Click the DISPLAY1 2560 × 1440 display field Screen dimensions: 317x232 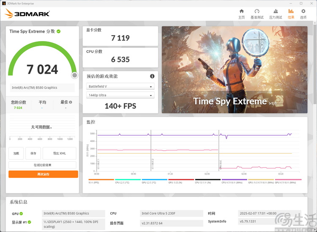[x=74, y=224]
